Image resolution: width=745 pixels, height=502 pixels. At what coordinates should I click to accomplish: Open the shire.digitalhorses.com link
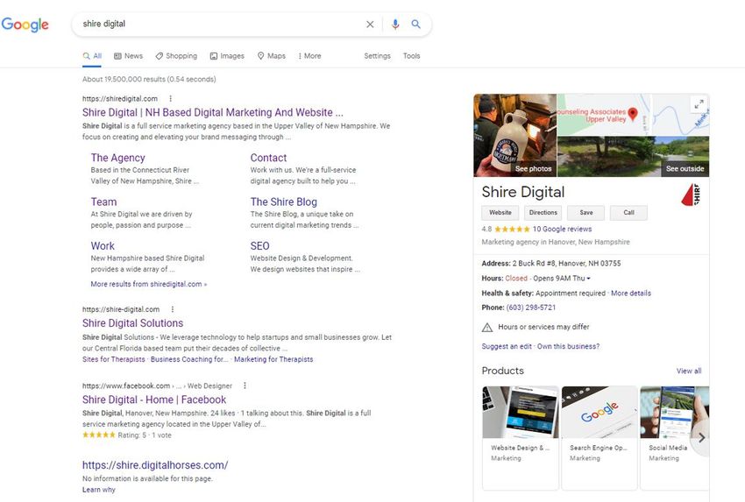155,465
